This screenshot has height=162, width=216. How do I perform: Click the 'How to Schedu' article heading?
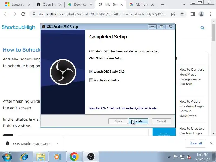(x=22, y=50)
